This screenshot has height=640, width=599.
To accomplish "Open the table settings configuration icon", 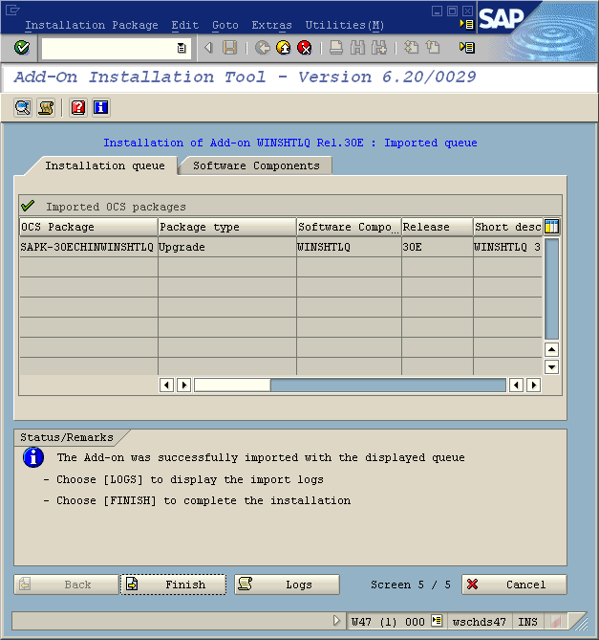I will pyautogui.click(x=552, y=227).
